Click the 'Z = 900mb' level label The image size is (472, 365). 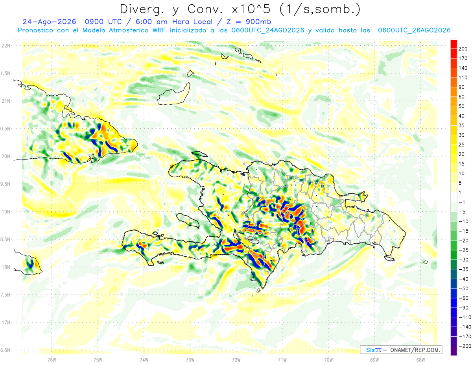coord(249,21)
